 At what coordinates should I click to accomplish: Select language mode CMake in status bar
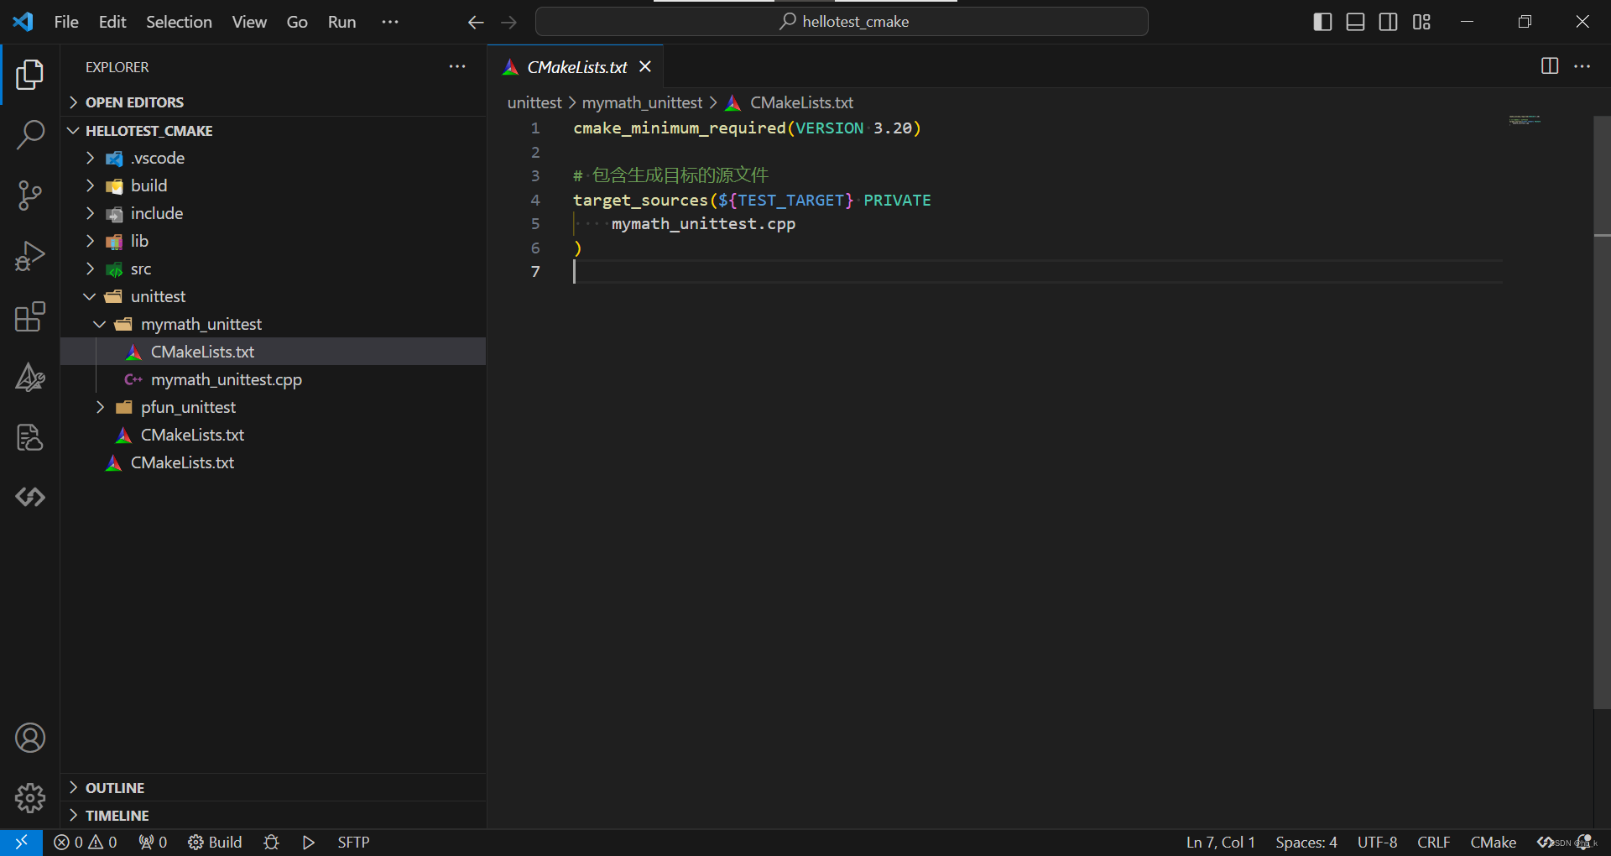pyautogui.click(x=1493, y=842)
